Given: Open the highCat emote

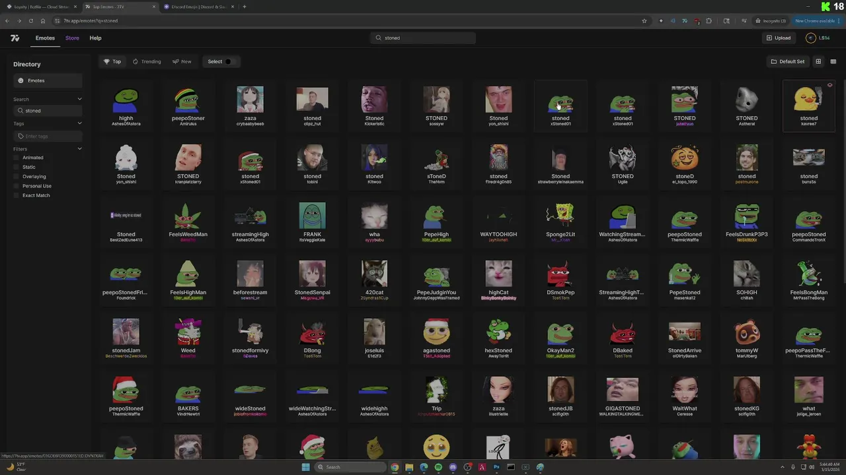Looking at the screenshot, I should pos(498,280).
